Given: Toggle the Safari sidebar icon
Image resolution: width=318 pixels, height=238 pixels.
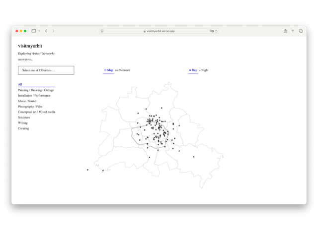Looking at the screenshot, I should point(33,31).
